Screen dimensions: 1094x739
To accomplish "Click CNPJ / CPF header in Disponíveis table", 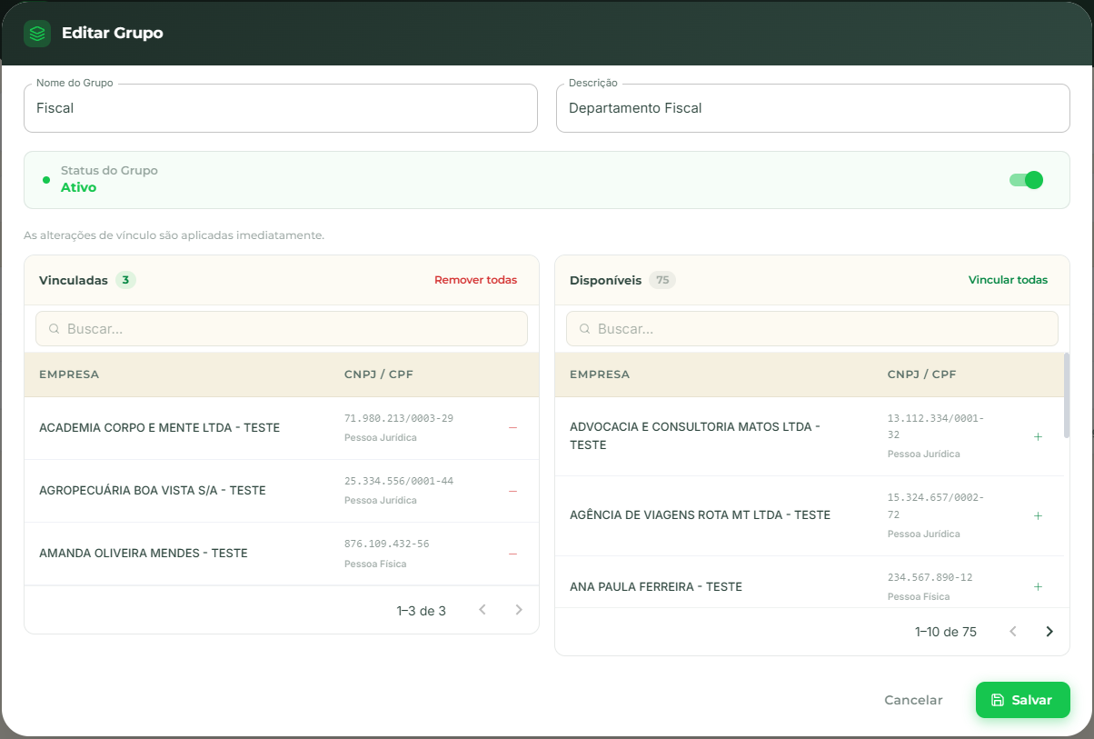I will [922, 374].
